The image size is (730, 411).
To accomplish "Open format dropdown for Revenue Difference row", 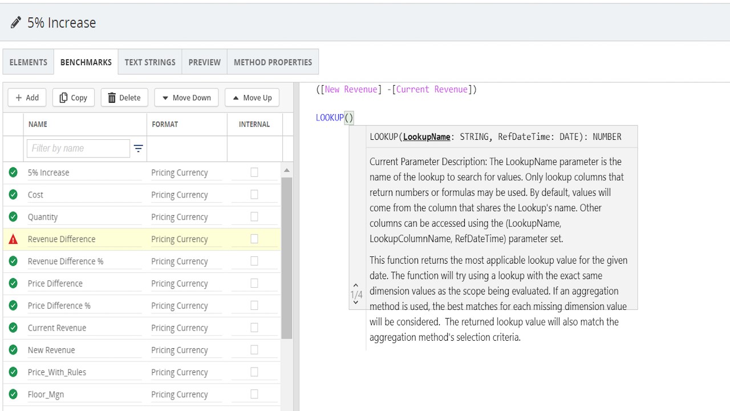I will coord(186,239).
